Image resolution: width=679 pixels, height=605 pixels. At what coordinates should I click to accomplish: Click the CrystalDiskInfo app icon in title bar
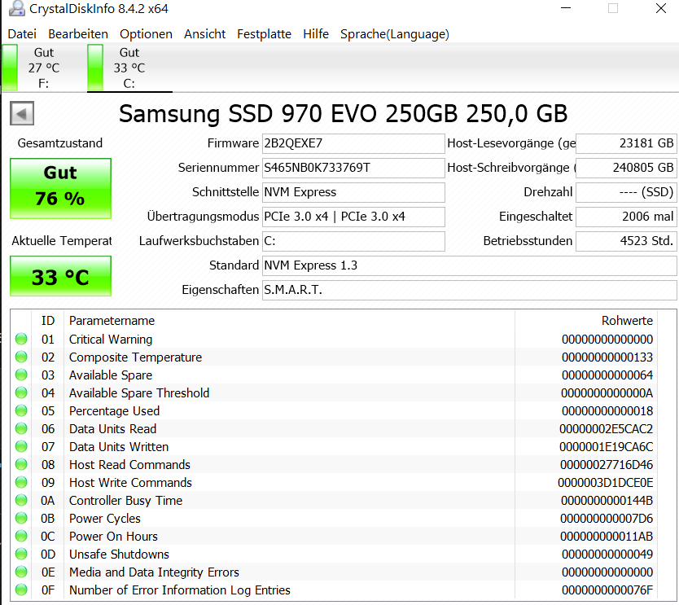coord(16,8)
